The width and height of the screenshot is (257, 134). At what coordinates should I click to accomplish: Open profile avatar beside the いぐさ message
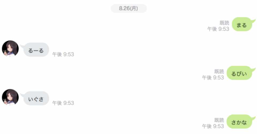10,97
